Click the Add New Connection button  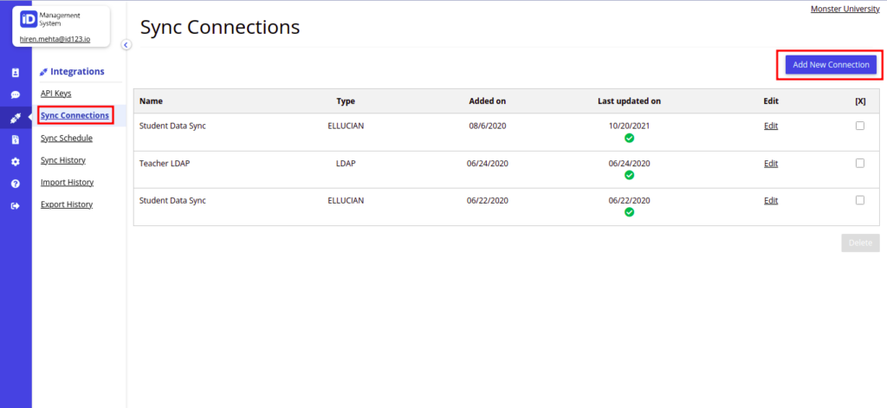831,64
